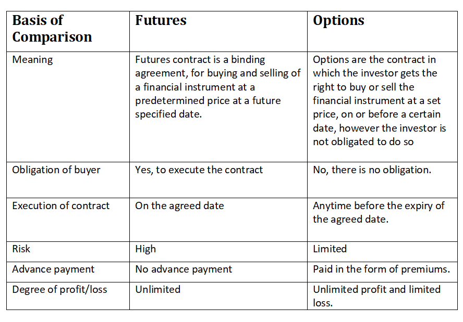Click the "Basis of Comparison" header cell
Image resolution: width=463 pixels, height=322 pixels.
pos(52,29)
